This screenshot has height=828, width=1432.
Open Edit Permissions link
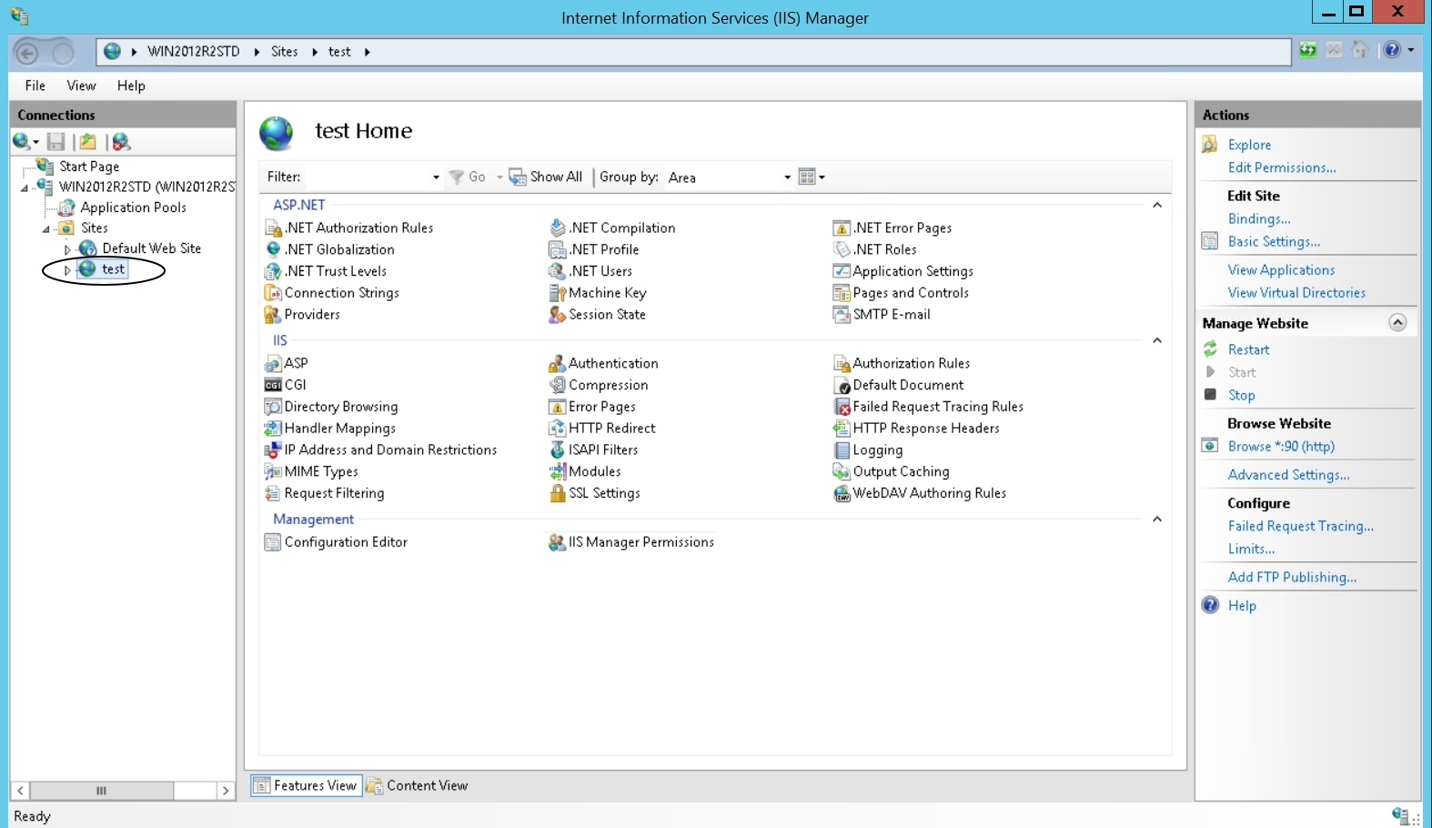(x=1282, y=167)
